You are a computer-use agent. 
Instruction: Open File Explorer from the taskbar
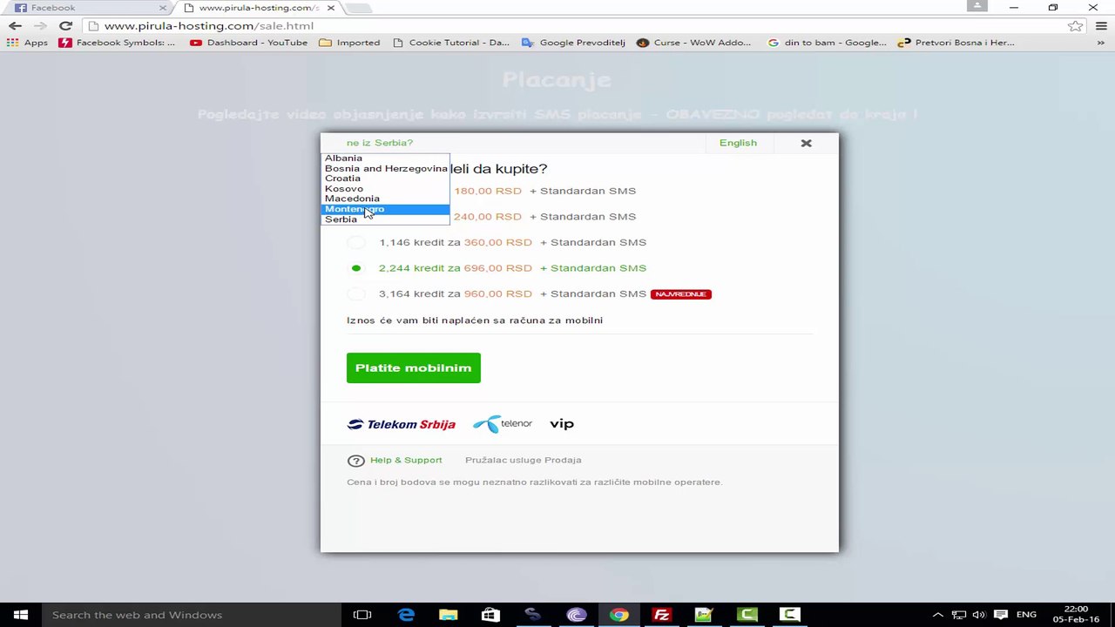coord(449,615)
